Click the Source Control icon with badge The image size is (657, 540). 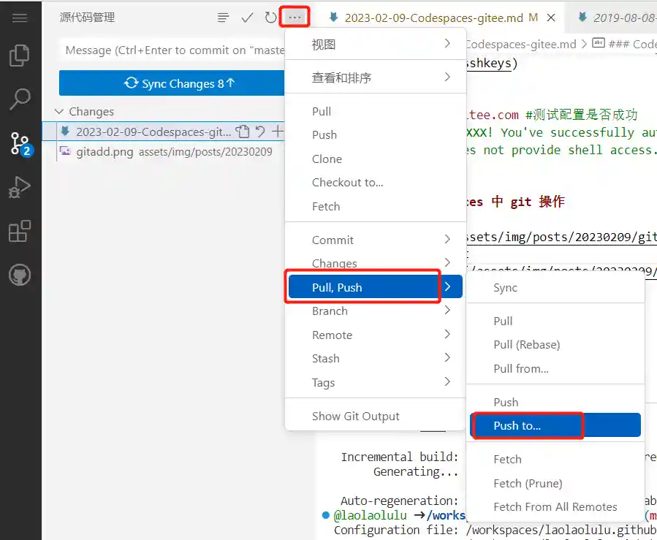tap(20, 144)
